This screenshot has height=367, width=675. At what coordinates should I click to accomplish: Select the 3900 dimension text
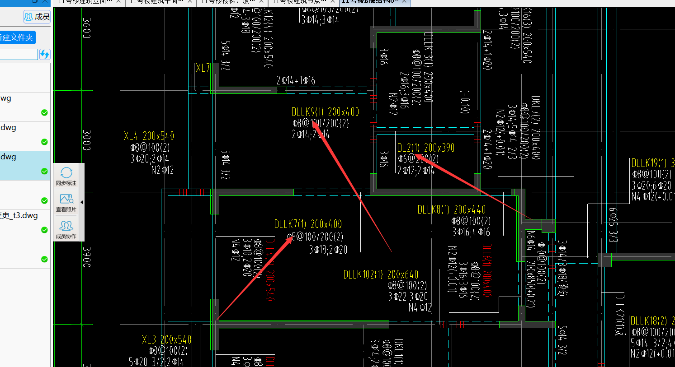pos(87,257)
